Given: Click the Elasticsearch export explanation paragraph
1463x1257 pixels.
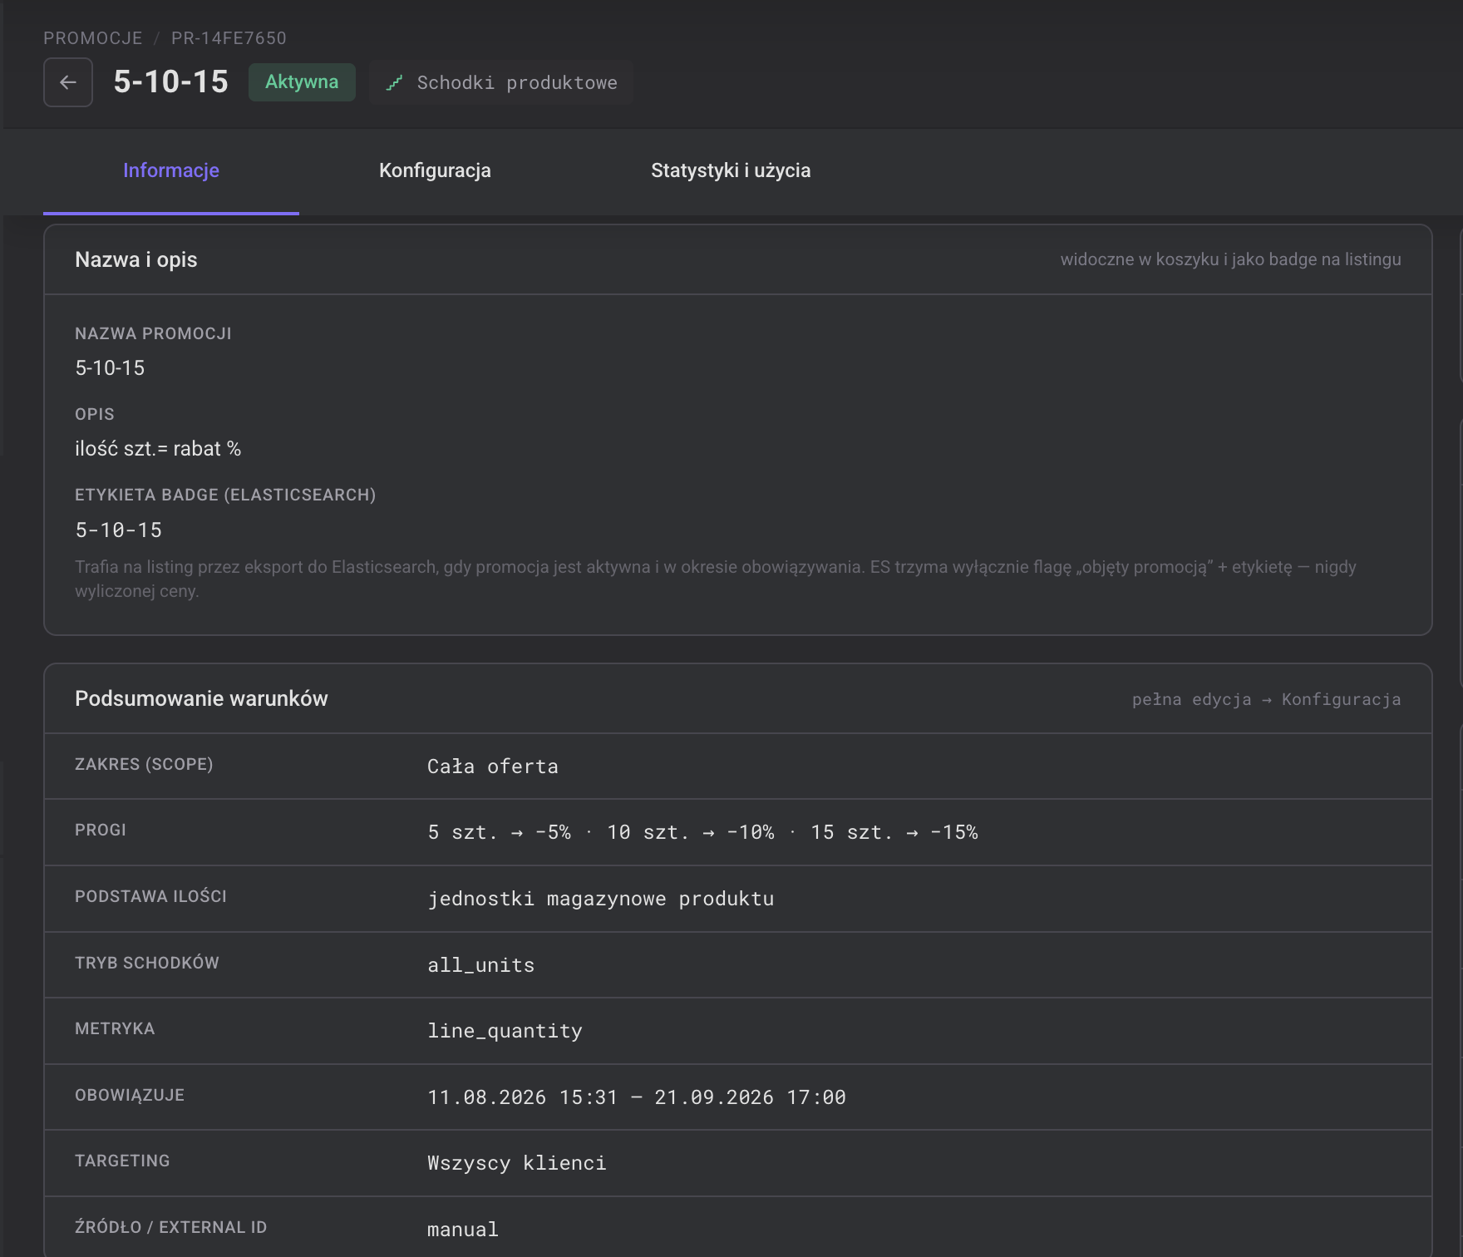Looking at the screenshot, I should click(x=716, y=579).
